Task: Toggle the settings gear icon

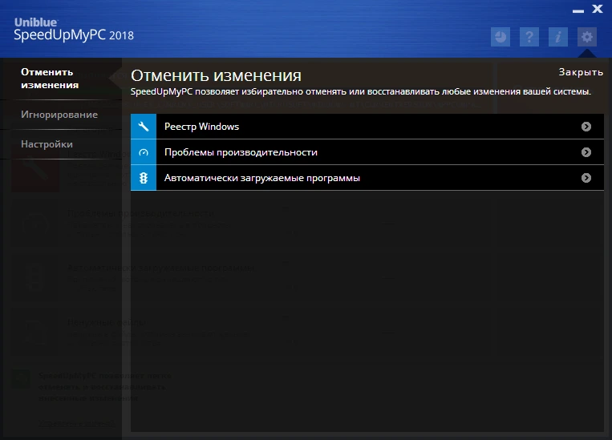Action: point(587,37)
